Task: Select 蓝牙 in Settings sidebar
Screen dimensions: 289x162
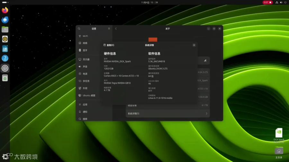Action: coord(94,50)
